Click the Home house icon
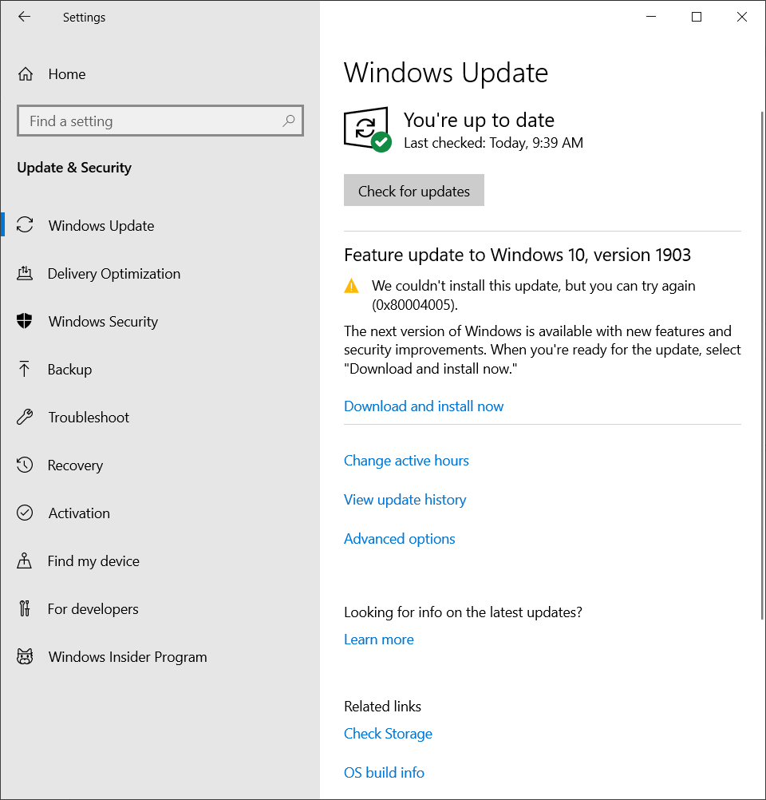Screen dimensions: 766x800 click(x=25, y=74)
